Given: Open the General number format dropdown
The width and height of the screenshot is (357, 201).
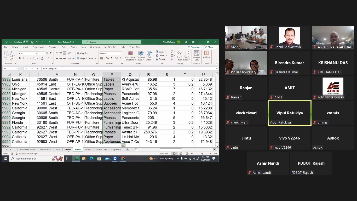Looking at the screenshot, I should pyautogui.click(x=120, y=53).
